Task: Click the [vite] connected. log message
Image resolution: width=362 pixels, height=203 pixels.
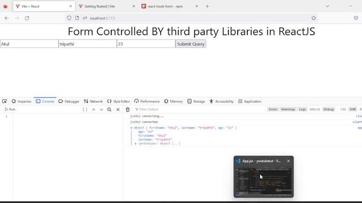Action: pos(145,122)
